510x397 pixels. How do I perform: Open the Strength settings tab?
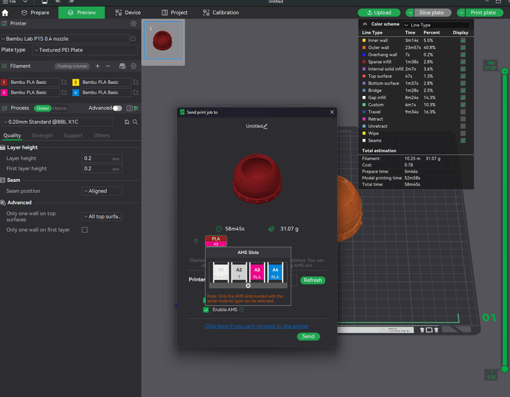point(42,136)
